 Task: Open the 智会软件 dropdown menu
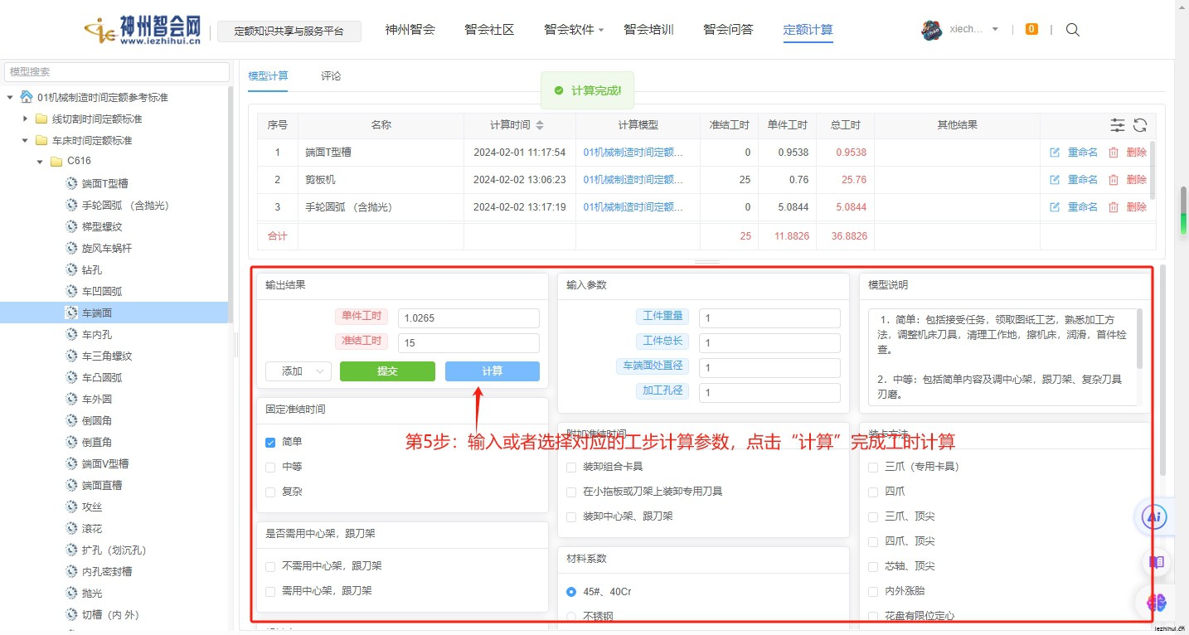pyautogui.click(x=574, y=30)
